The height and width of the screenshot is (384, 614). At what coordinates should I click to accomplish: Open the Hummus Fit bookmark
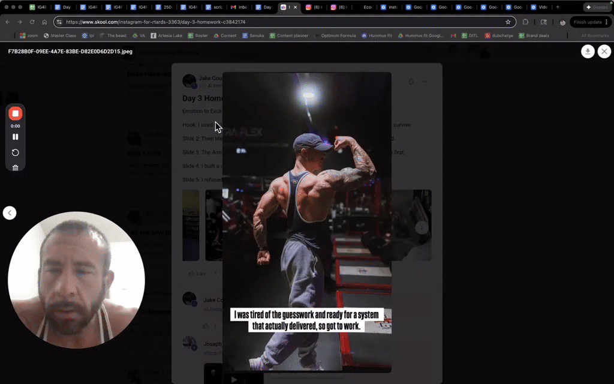point(377,35)
